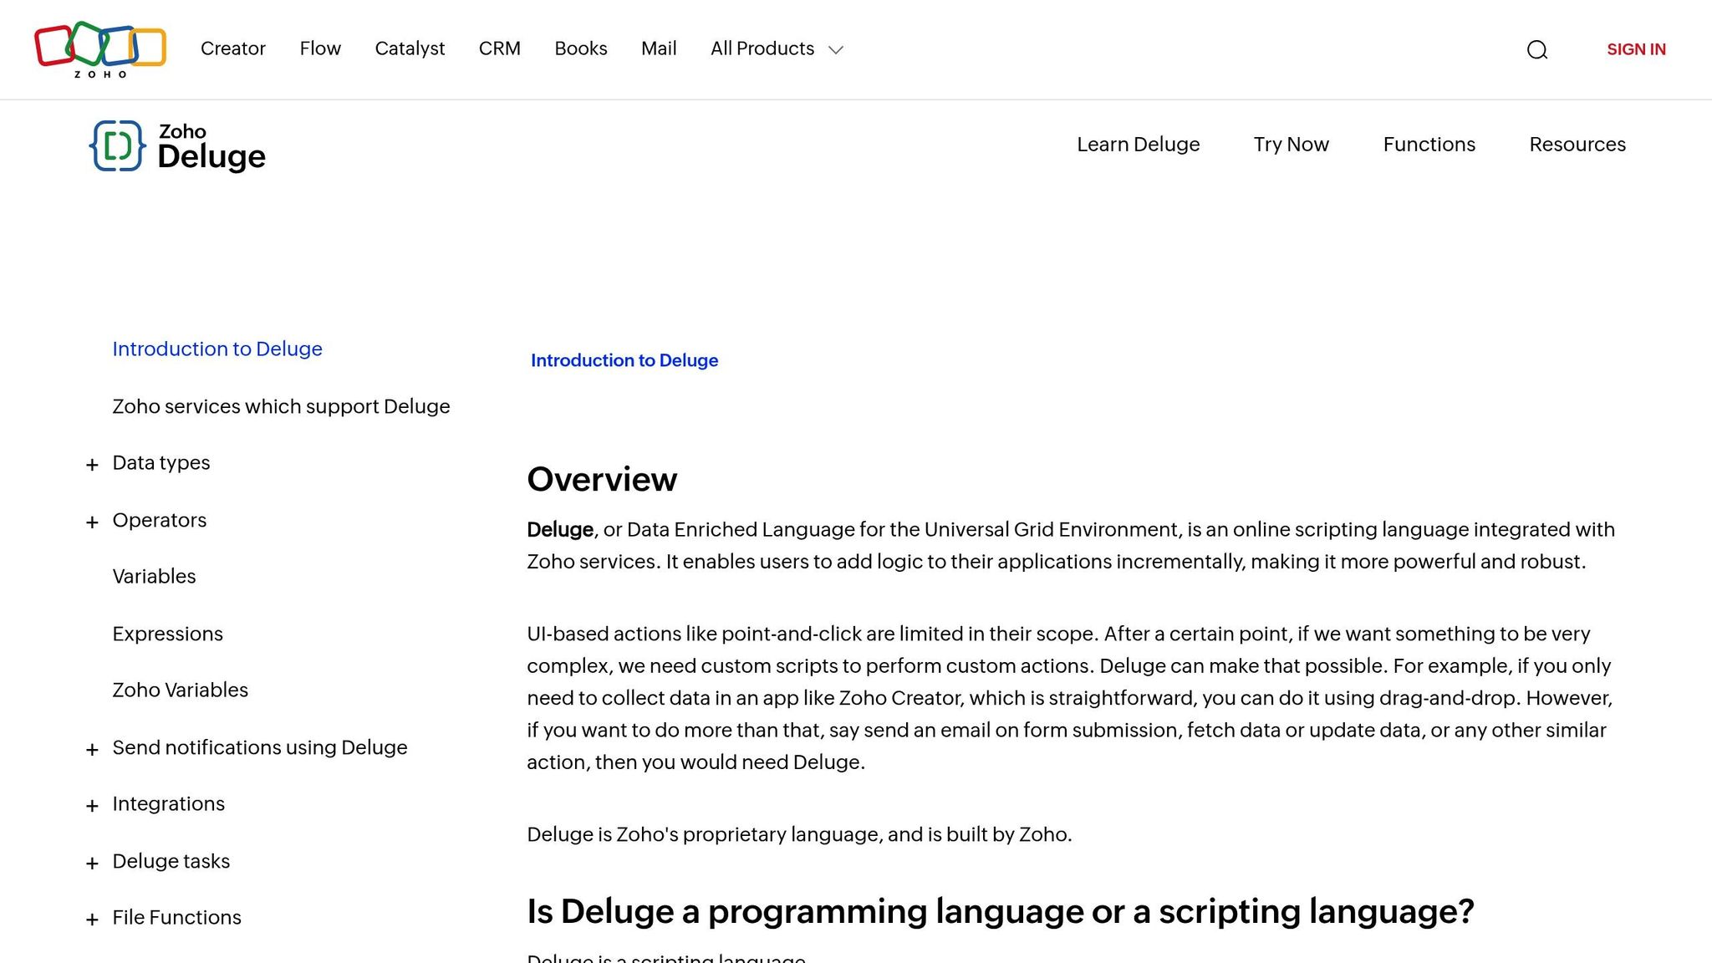The image size is (1712, 963).
Task: Expand the Deluge tasks section
Action: [x=92, y=864]
